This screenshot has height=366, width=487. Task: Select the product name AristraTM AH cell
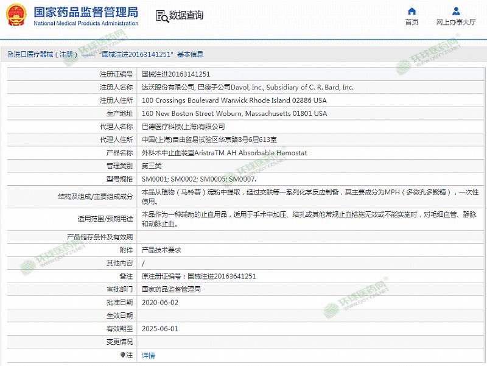pos(224,153)
